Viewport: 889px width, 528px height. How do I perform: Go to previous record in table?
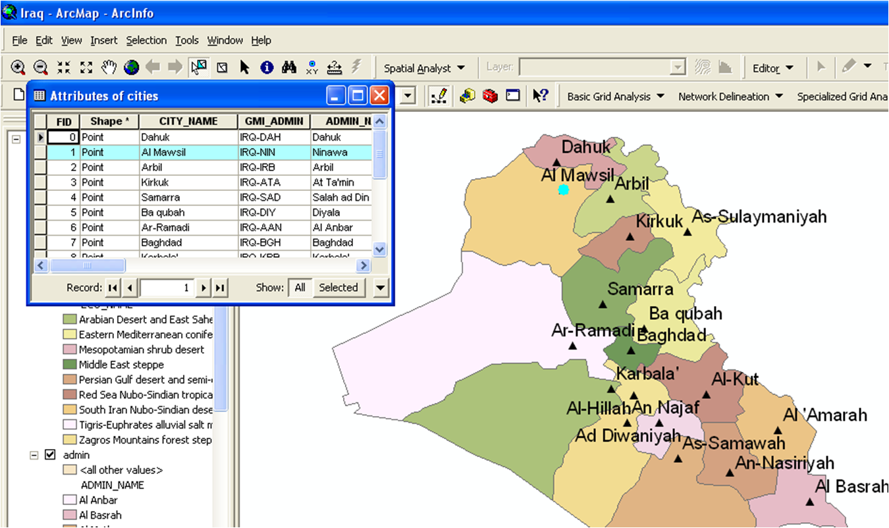130,288
